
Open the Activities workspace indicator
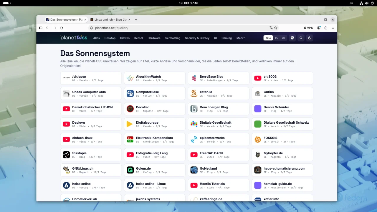point(7,3)
